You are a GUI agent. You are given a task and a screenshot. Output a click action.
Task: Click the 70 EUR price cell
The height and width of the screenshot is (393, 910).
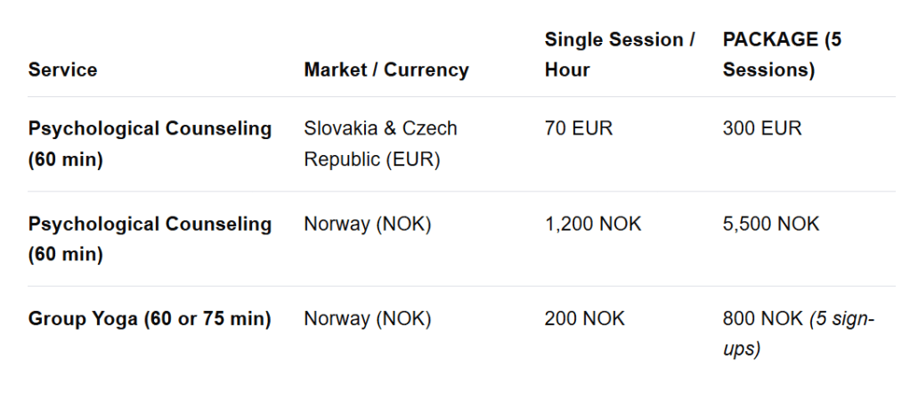click(578, 128)
